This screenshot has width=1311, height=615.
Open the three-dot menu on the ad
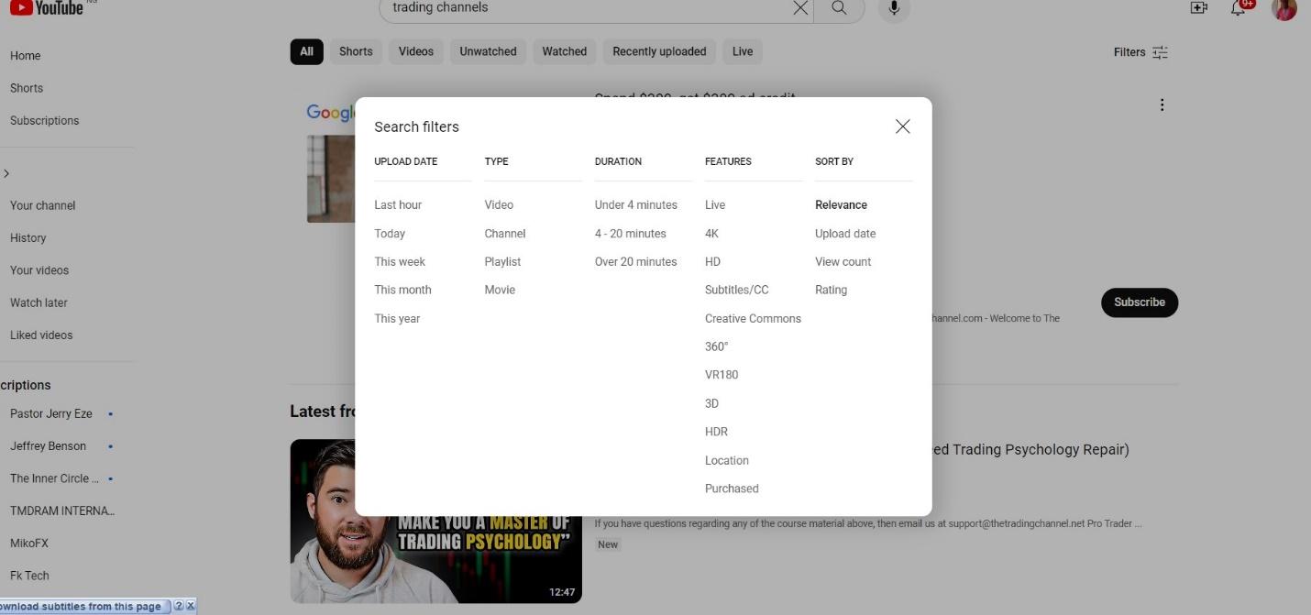click(x=1162, y=104)
